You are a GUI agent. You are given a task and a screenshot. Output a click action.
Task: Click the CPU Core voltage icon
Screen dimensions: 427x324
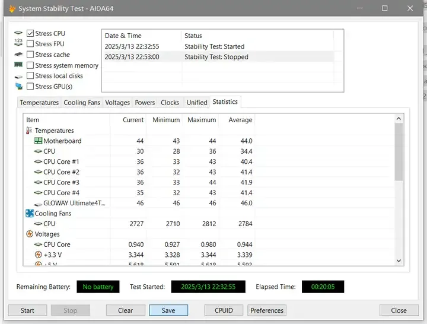(38, 244)
